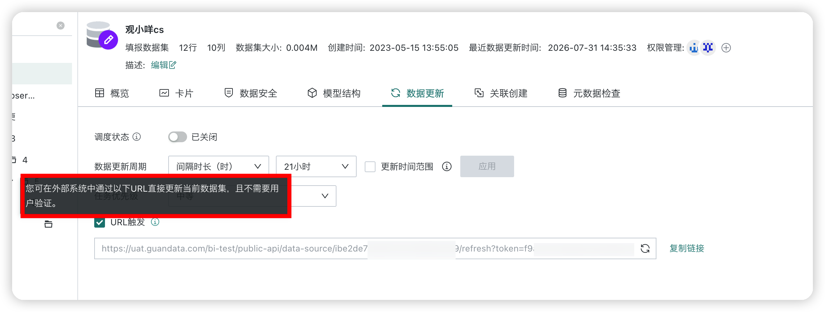825x312 pixels.
Task: Click the URL token regenerate refresh icon
Action: coord(645,248)
